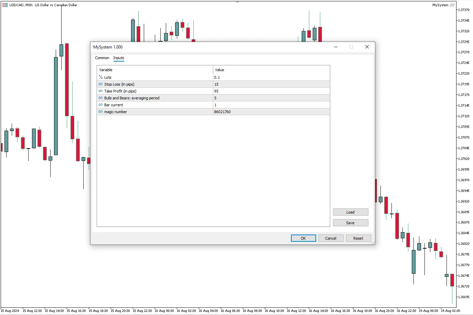Click the icon next to Bulls and Bears
The image size is (473, 315).
click(100, 98)
